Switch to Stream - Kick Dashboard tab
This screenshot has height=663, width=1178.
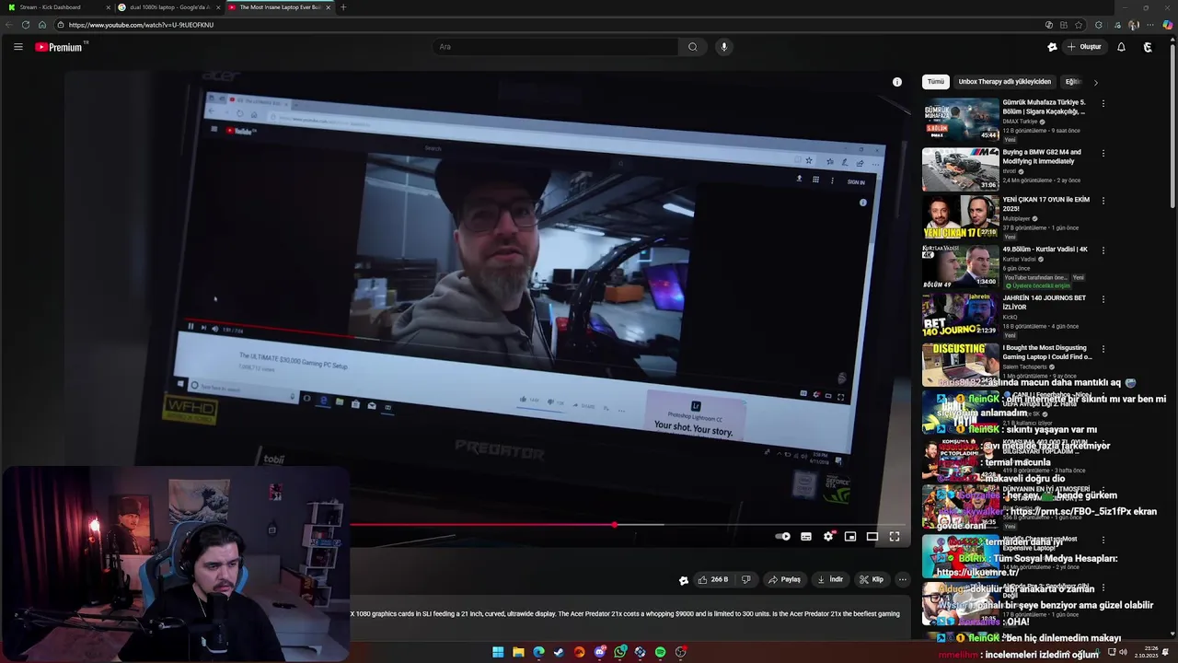(55, 7)
